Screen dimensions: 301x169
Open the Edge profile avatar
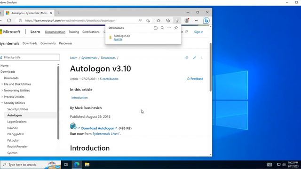187,21
